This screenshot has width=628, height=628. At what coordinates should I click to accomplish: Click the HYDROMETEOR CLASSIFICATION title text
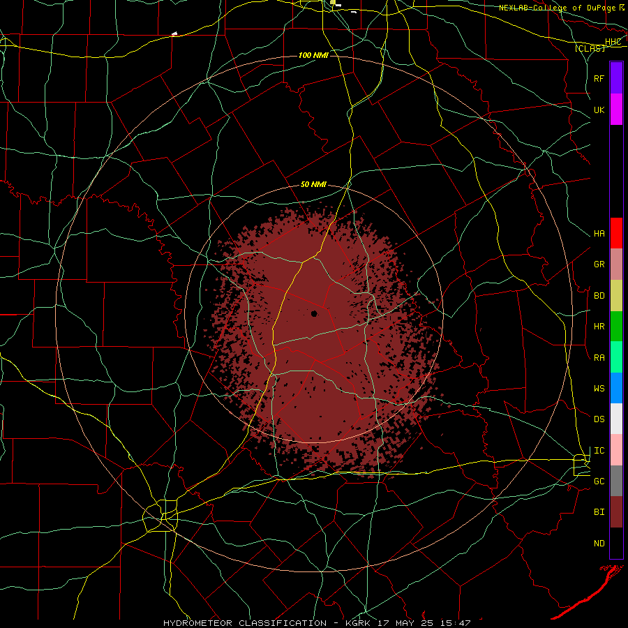tap(245, 623)
